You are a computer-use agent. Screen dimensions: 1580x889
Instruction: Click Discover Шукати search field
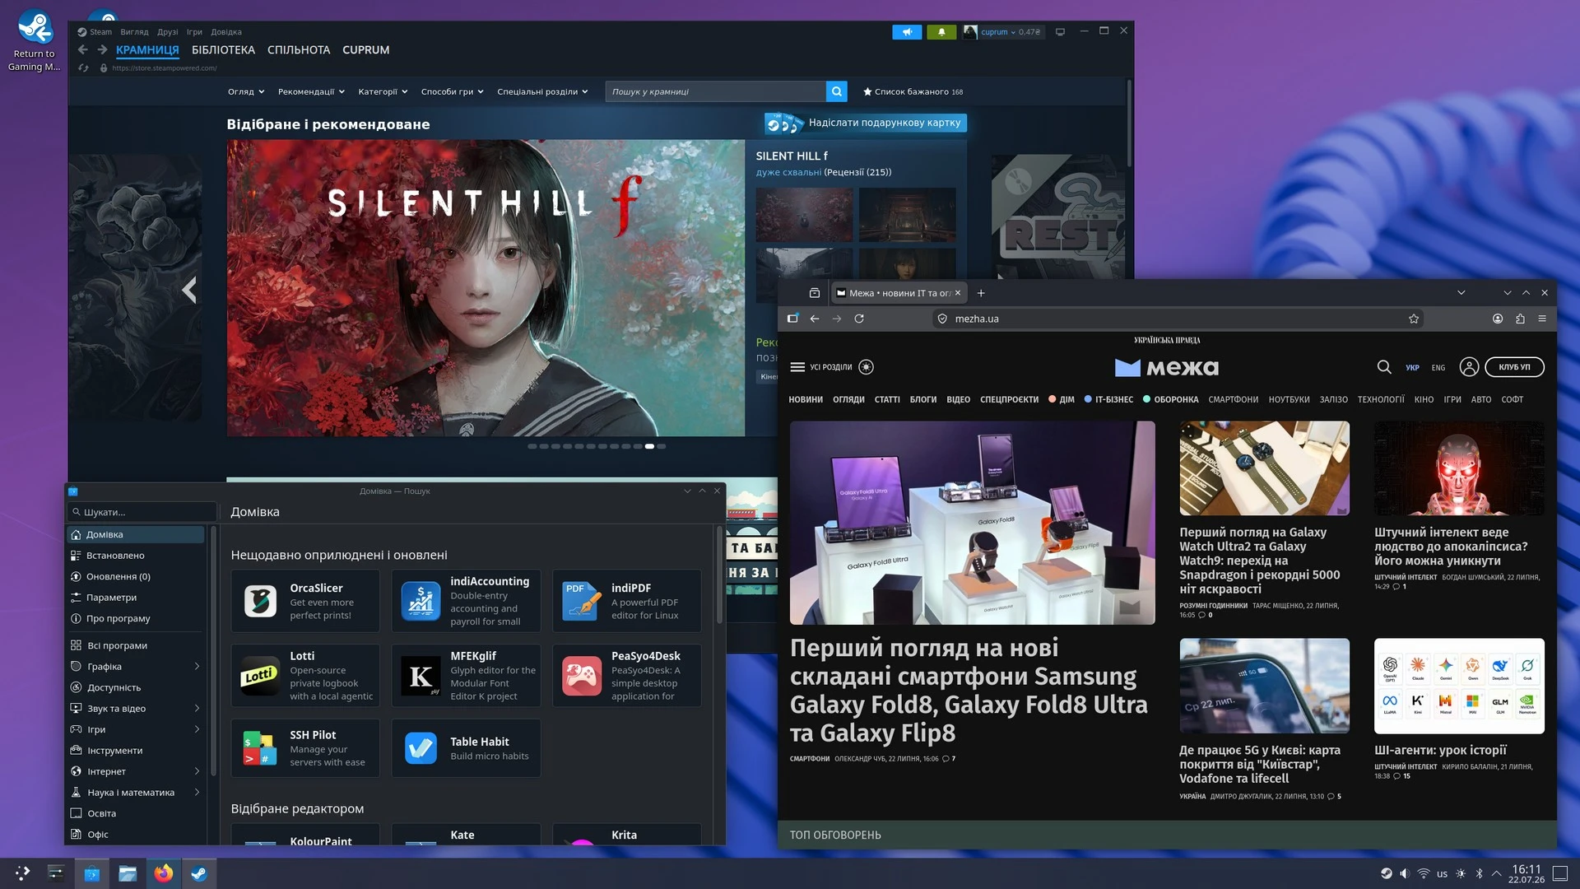click(x=142, y=512)
